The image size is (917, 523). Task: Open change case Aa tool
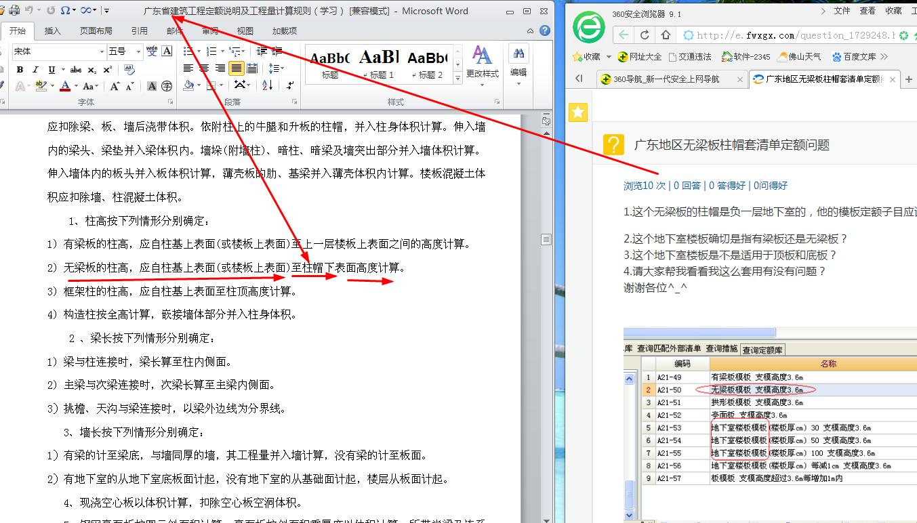(x=89, y=86)
